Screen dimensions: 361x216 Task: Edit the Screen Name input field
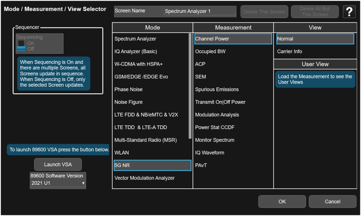click(x=200, y=11)
